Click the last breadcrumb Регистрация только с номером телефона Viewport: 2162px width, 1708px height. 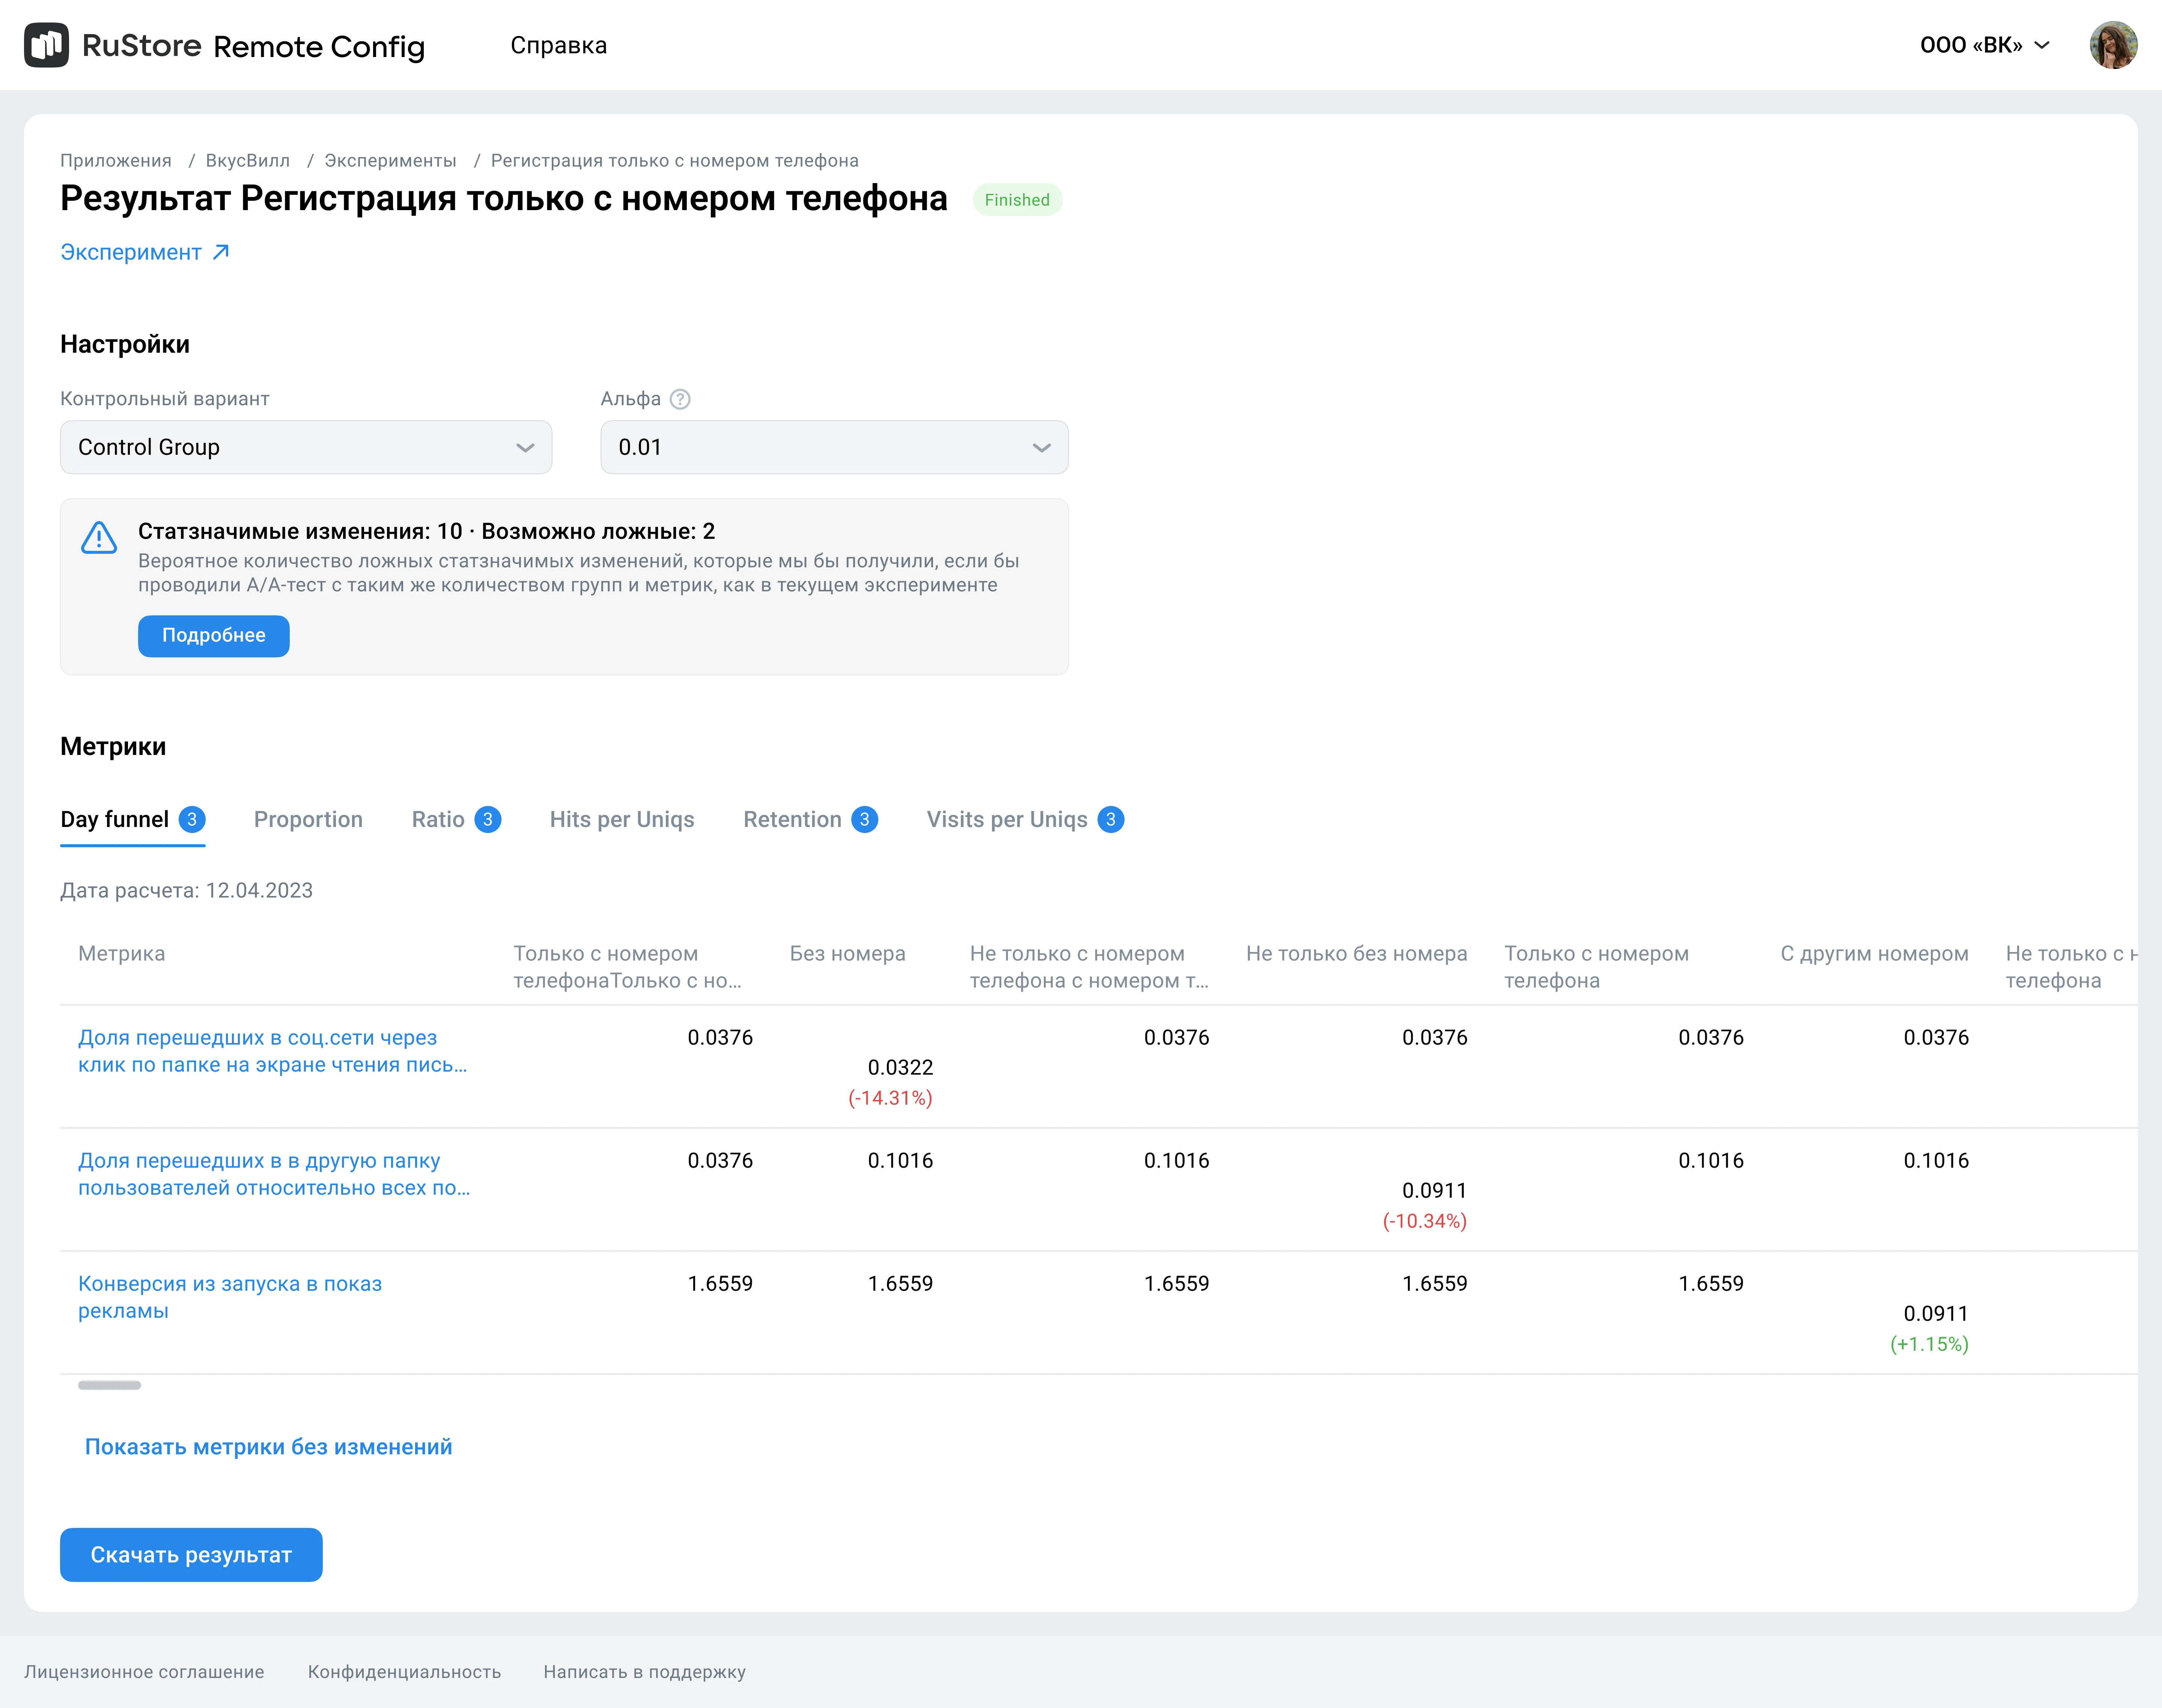[674, 161]
